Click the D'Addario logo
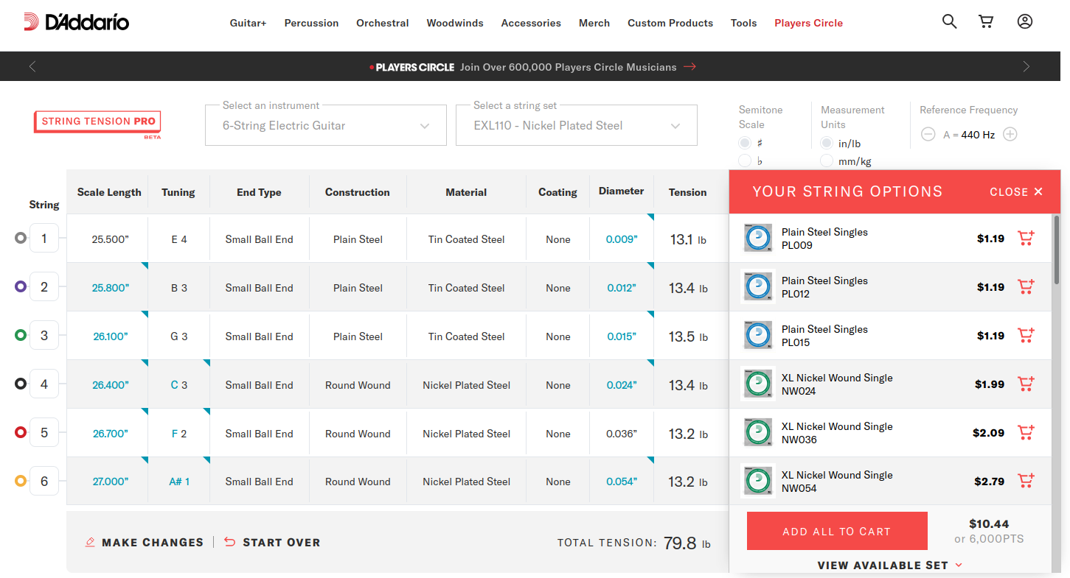The image size is (1070, 578). tap(76, 22)
